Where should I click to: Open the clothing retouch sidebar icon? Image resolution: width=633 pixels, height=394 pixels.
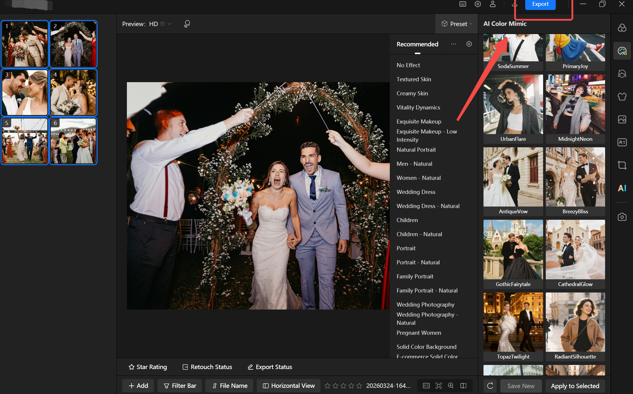622,96
